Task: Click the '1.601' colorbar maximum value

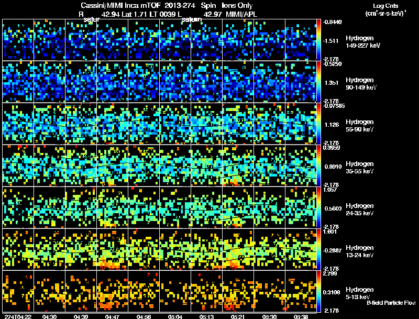Action: point(330,232)
